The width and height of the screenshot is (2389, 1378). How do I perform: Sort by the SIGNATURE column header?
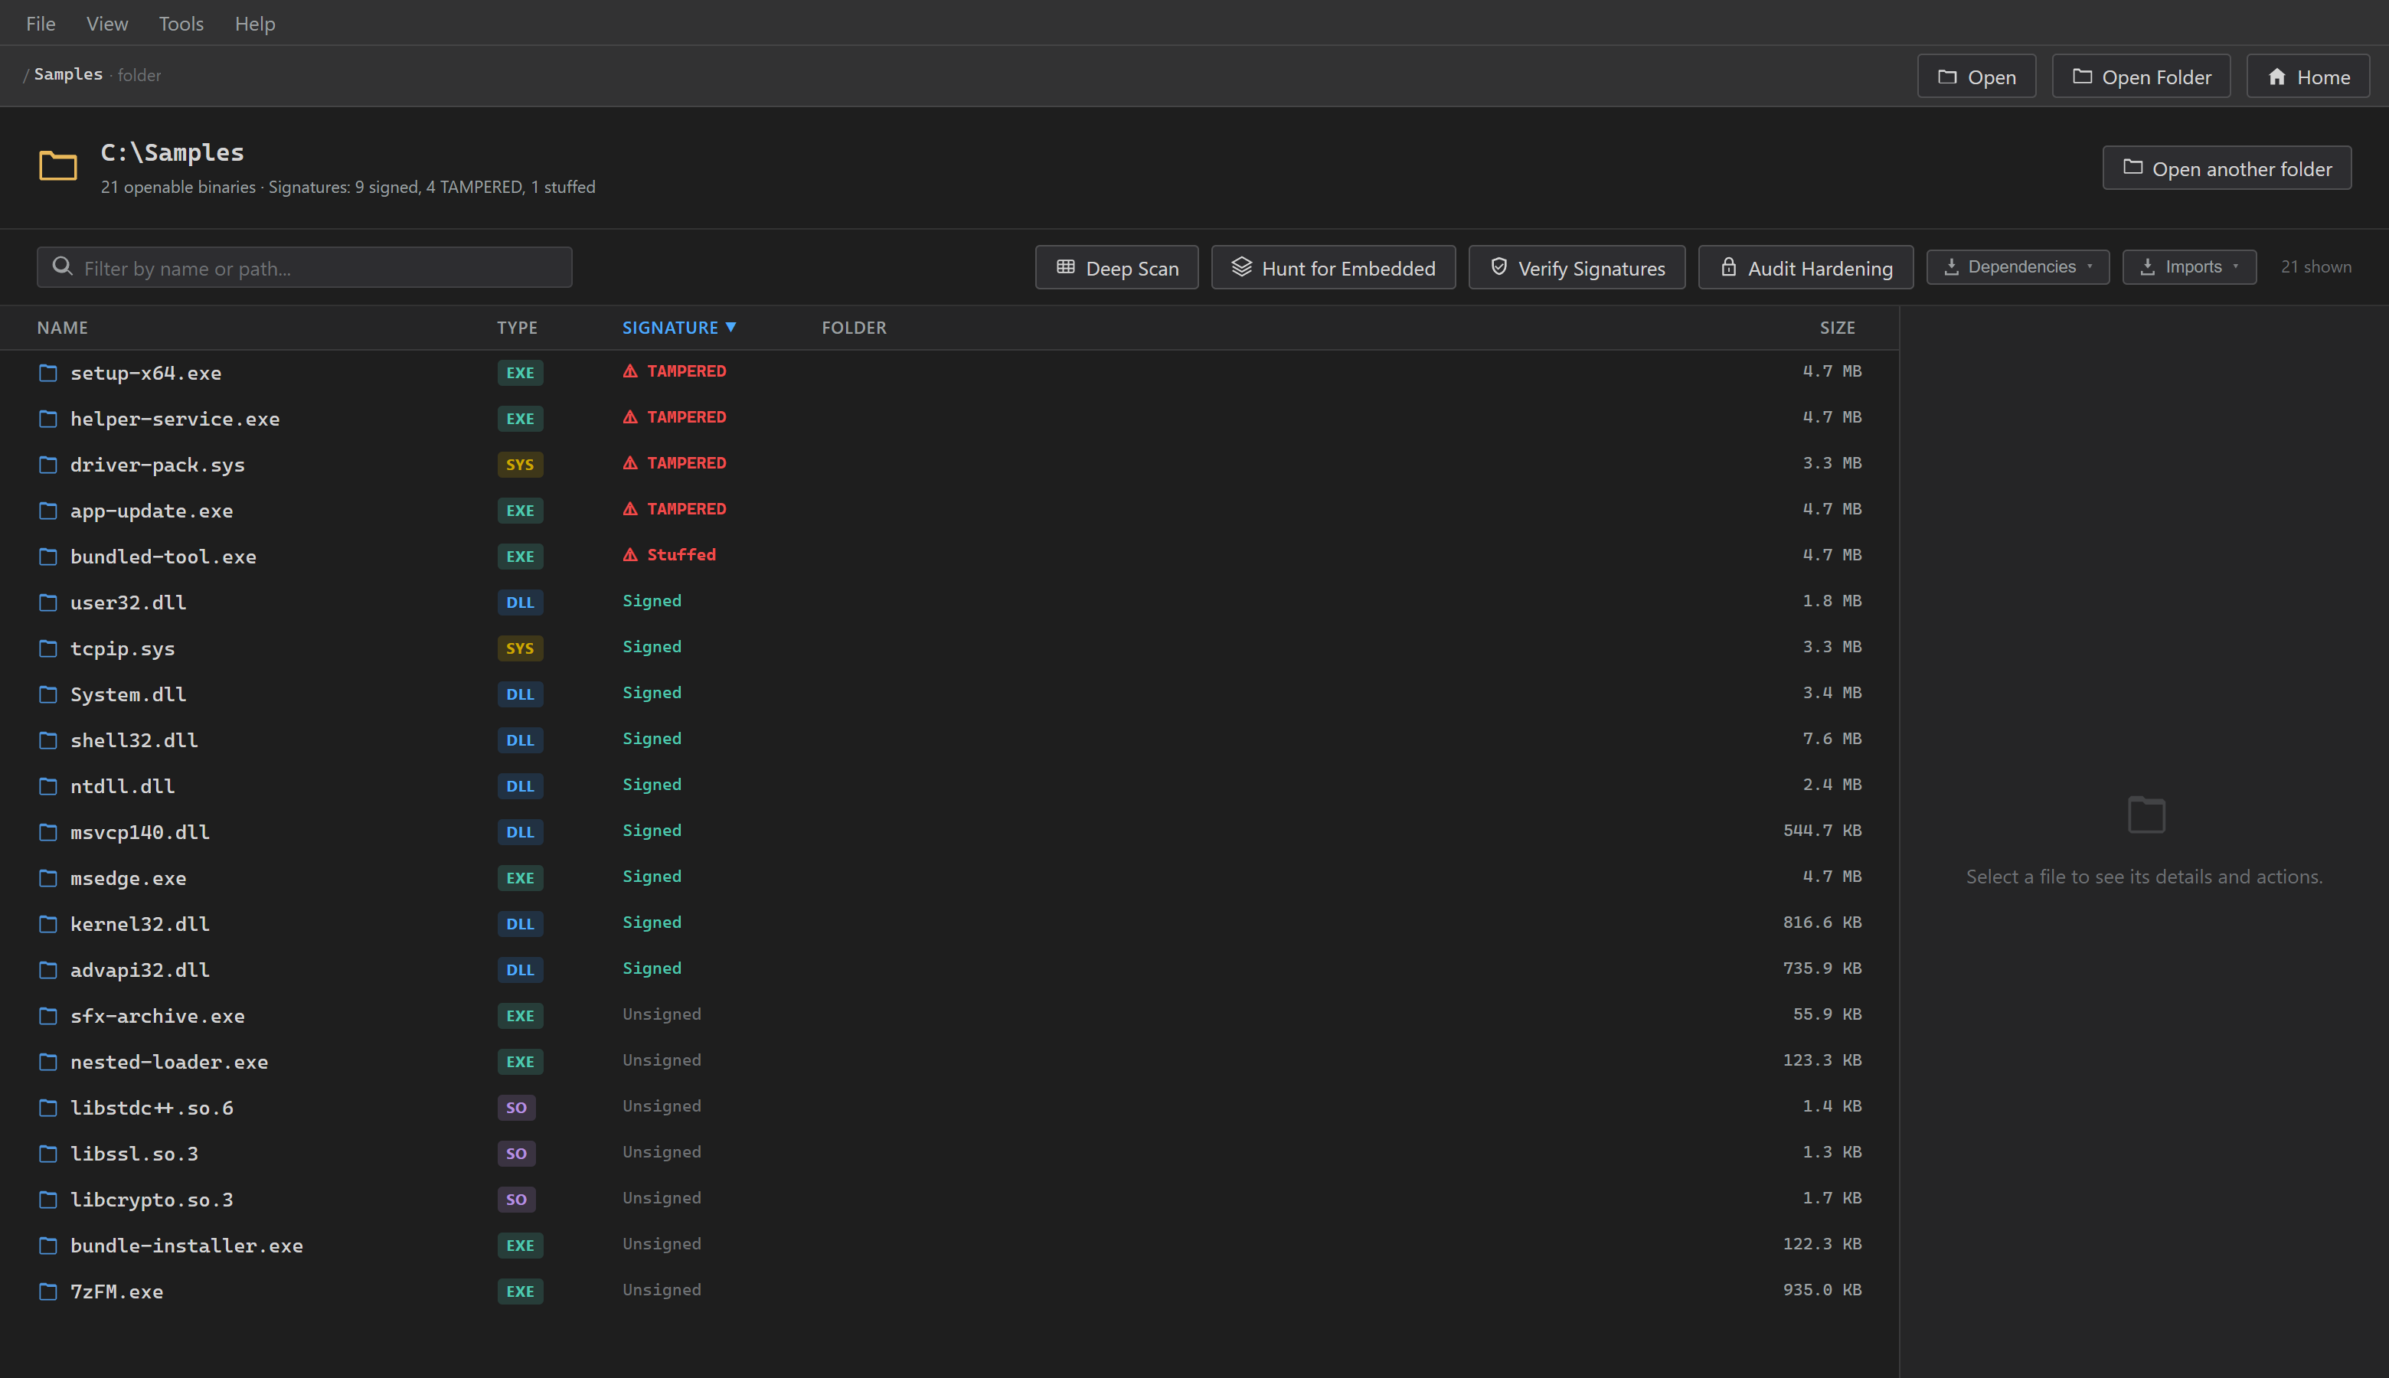pos(678,328)
